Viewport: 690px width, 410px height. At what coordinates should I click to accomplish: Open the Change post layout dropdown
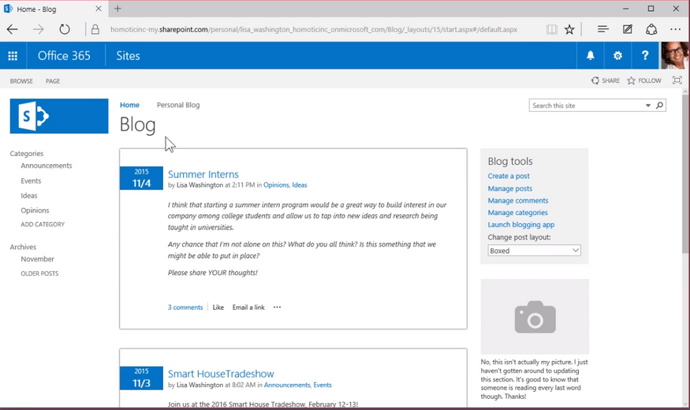pyautogui.click(x=534, y=251)
